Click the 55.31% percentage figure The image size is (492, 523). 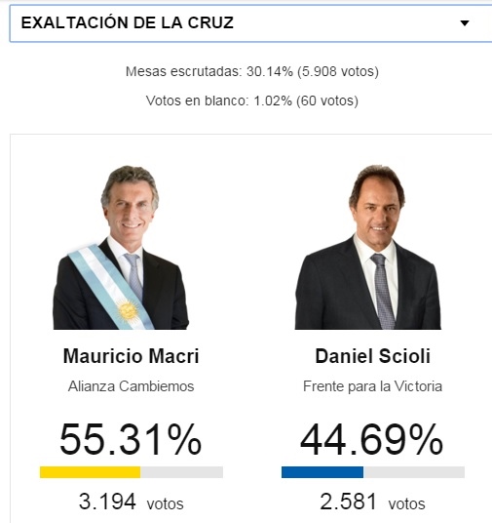tap(131, 439)
